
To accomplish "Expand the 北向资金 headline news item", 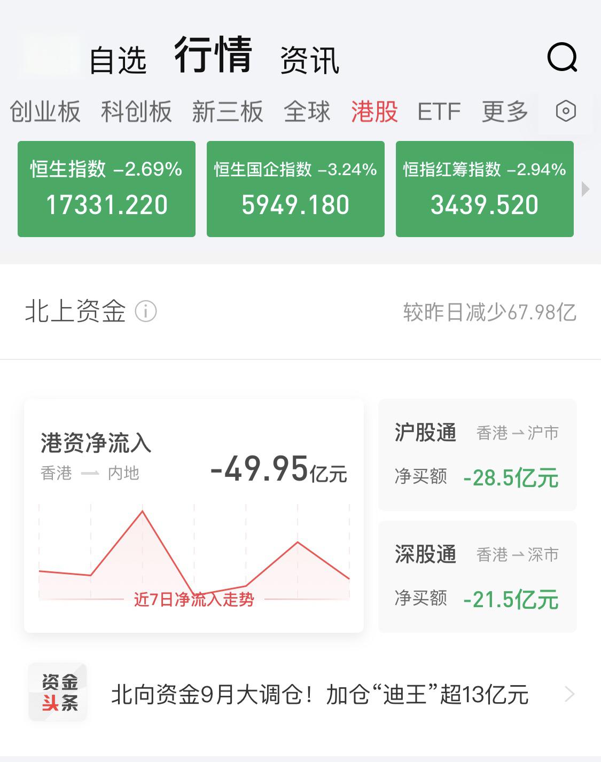I will [x=319, y=694].
